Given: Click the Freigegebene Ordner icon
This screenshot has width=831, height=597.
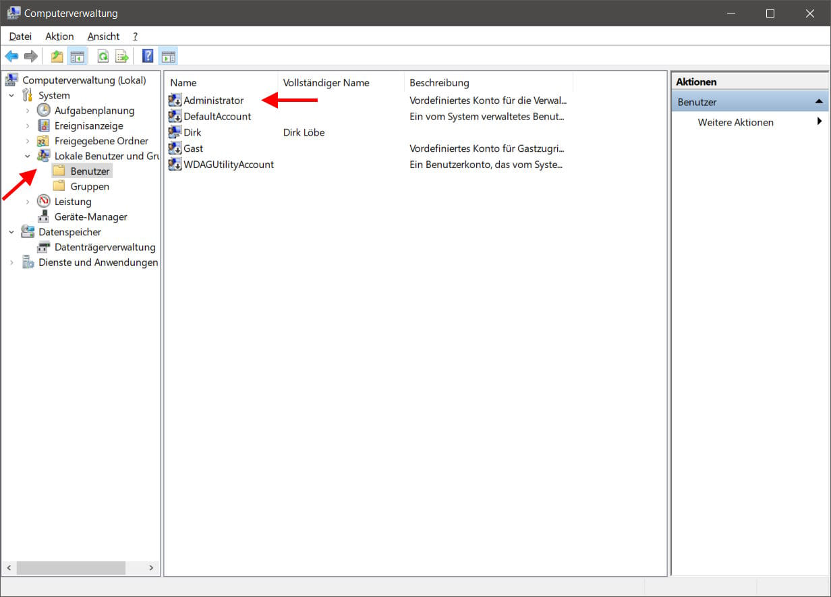Looking at the screenshot, I should pos(44,141).
